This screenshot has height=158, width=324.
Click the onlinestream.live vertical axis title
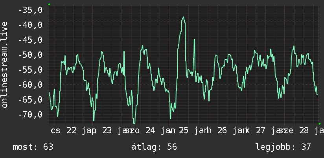coord(4,64)
